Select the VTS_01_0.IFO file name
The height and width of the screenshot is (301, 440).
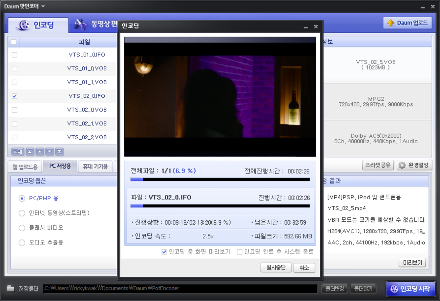87,55
